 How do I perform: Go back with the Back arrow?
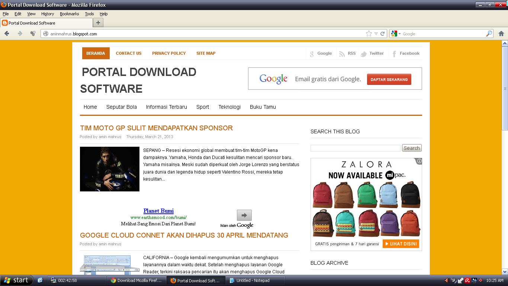click(7, 34)
